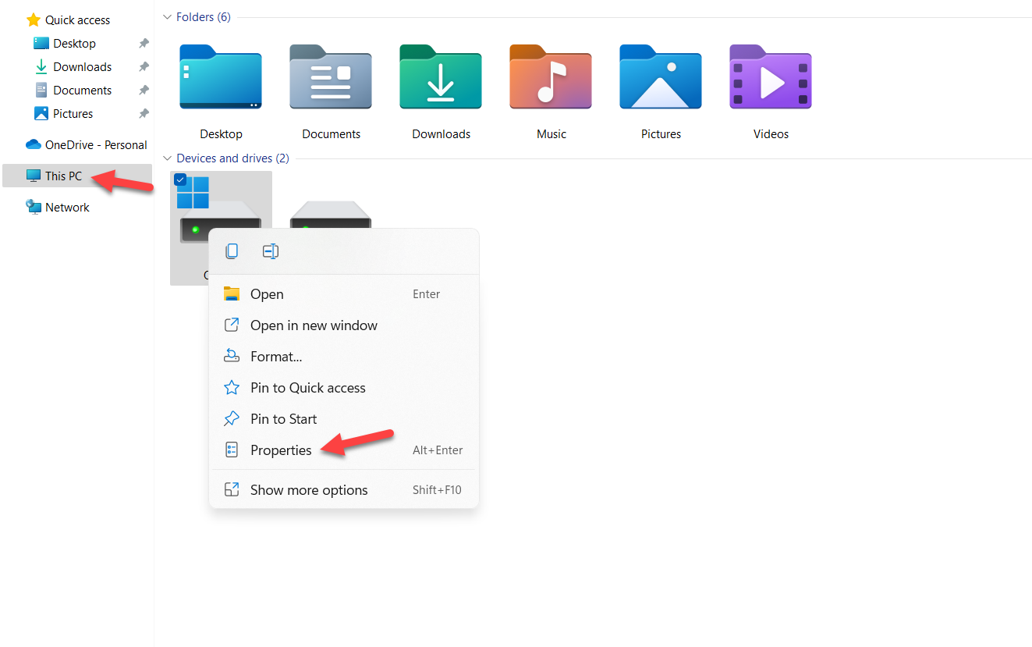Open OneDrive - Personal in sidebar
Image resolution: width=1032 pixels, height=647 pixels.
(x=95, y=145)
